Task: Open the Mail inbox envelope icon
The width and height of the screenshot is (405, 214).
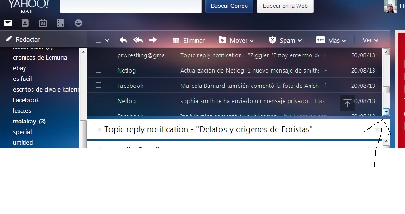Action: point(8,23)
